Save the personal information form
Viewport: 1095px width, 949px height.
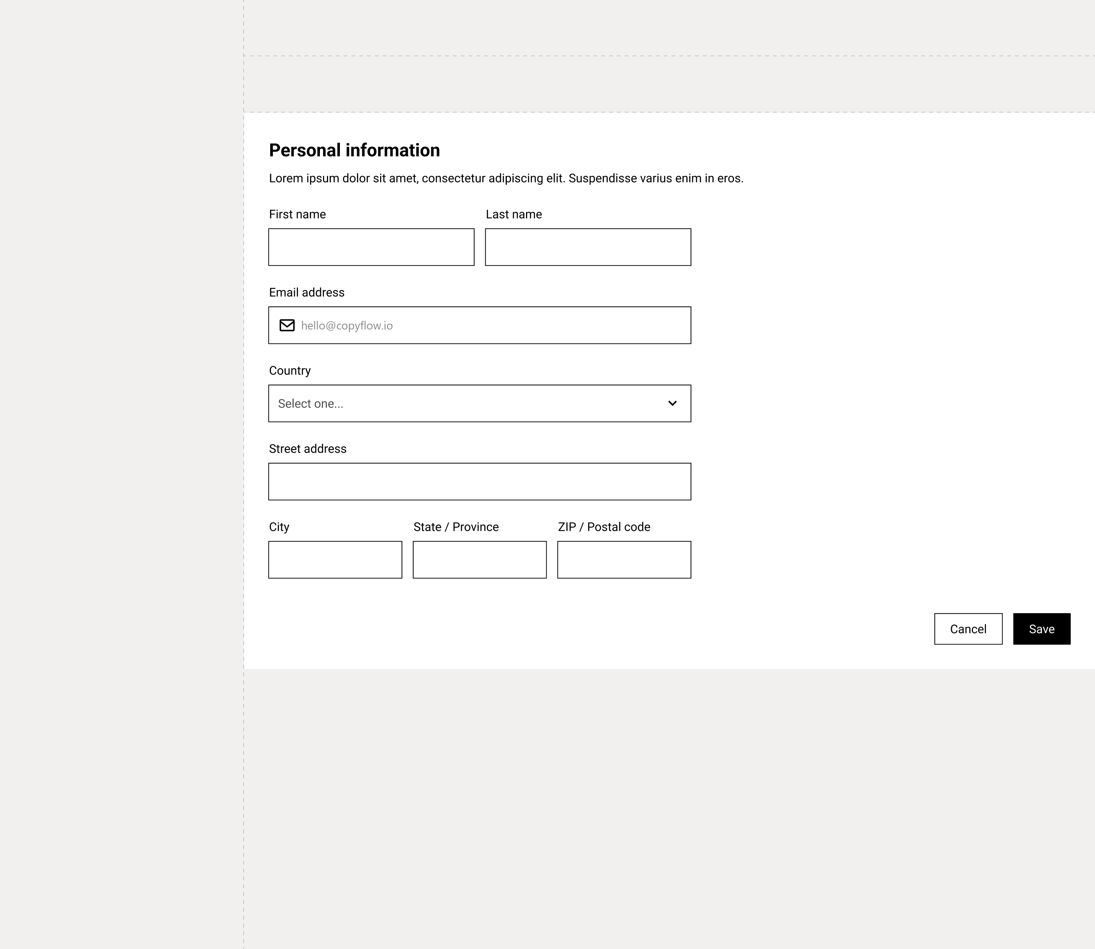[1042, 629]
